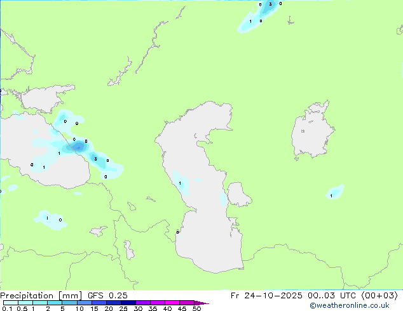403x311 pixels.
Task: Click the darkest blue precipitation core on the Black Sea coast
Action: click(x=78, y=147)
